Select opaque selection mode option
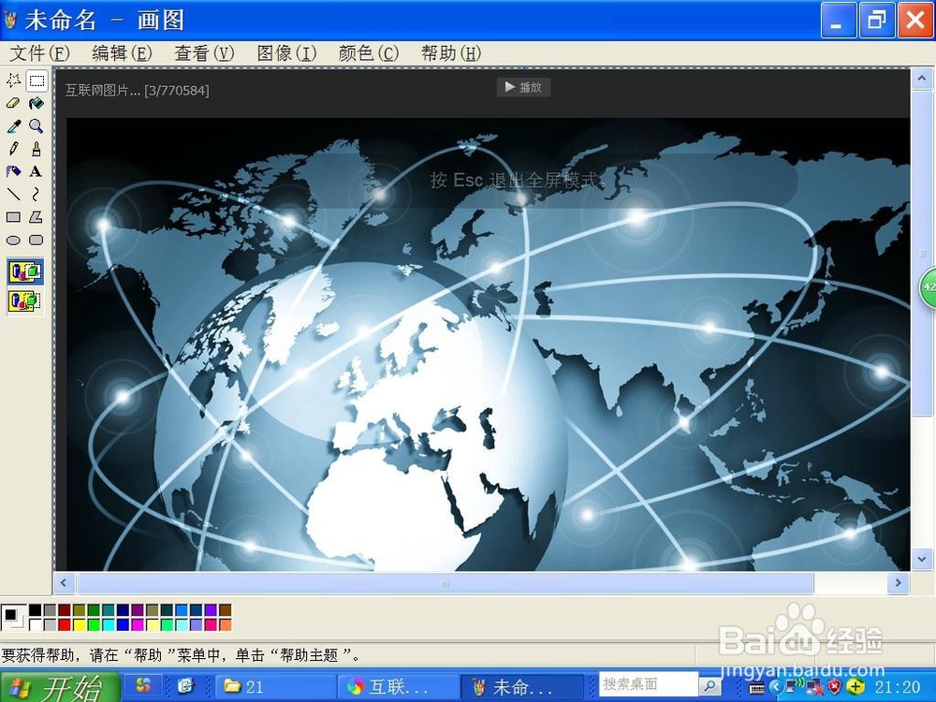 tap(25, 272)
